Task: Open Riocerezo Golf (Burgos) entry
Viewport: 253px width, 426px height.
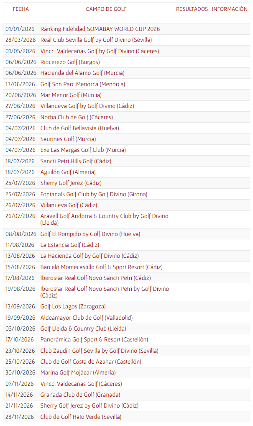Action: [x=70, y=62]
